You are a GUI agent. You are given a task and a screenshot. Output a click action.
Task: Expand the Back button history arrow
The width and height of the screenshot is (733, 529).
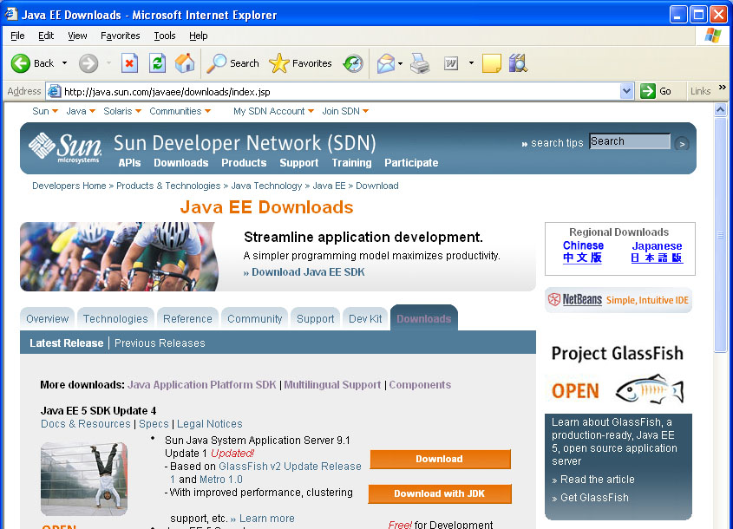point(64,63)
